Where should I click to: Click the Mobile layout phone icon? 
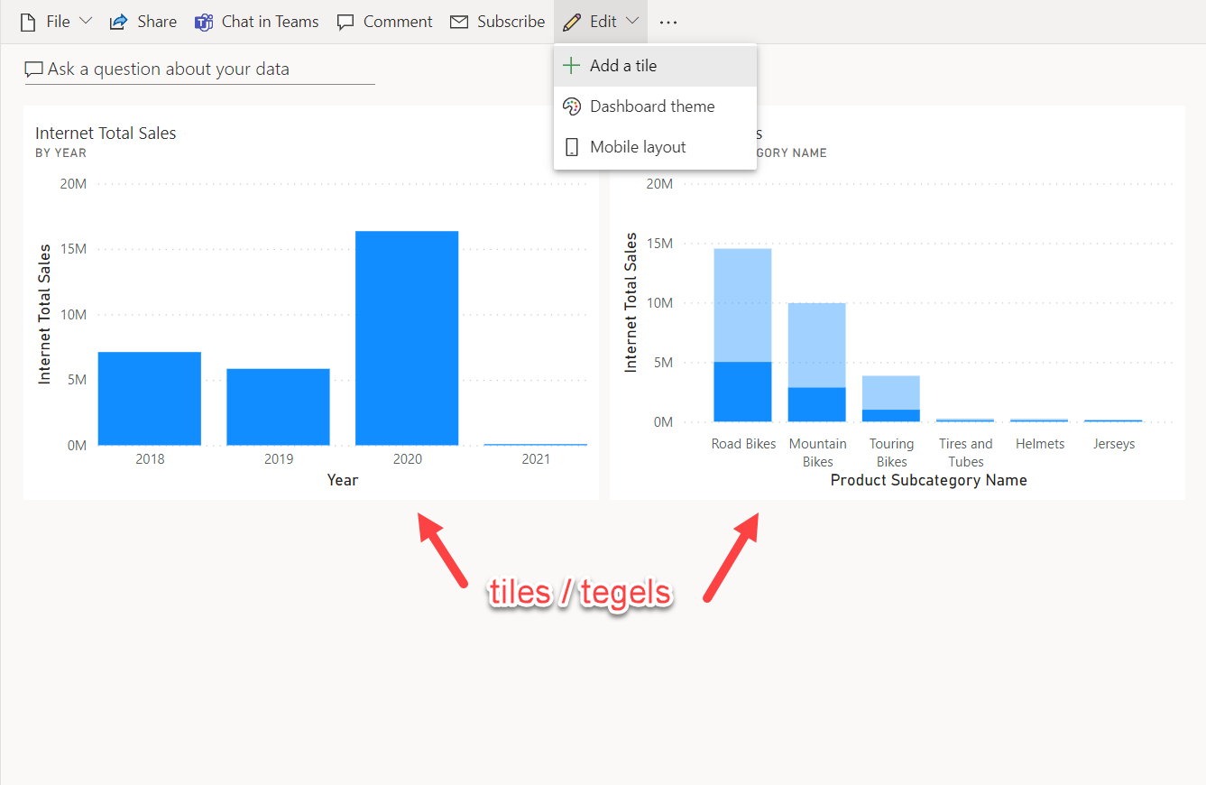coord(571,147)
